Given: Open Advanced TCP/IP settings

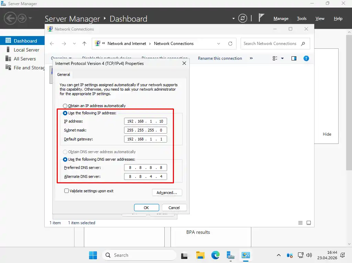Looking at the screenshot, I should click(x=167, y=193).
